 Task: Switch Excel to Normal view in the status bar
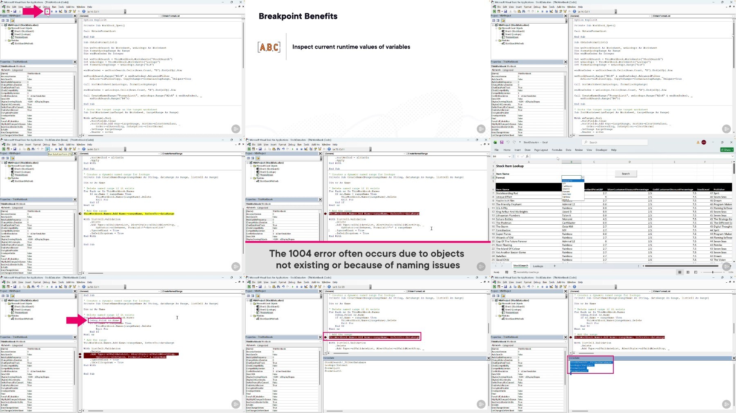[x=680, y=272]
